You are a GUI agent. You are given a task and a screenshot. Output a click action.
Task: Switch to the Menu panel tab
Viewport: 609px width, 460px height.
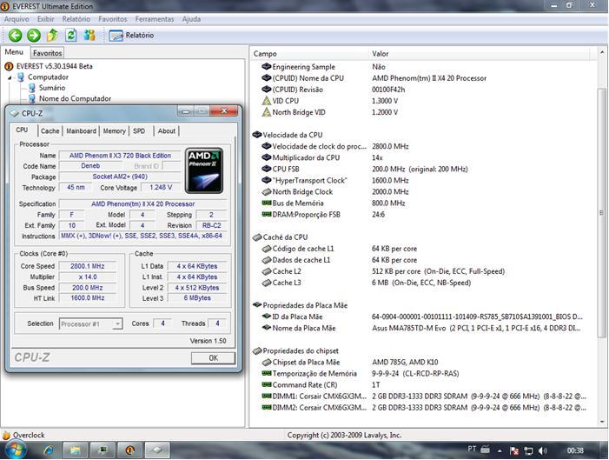click(x=14, y=52)
